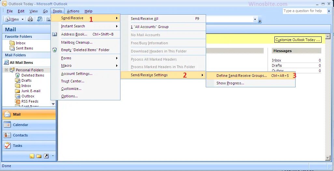
Task: Choose Address Book from Tools menu
Action: 86,34
